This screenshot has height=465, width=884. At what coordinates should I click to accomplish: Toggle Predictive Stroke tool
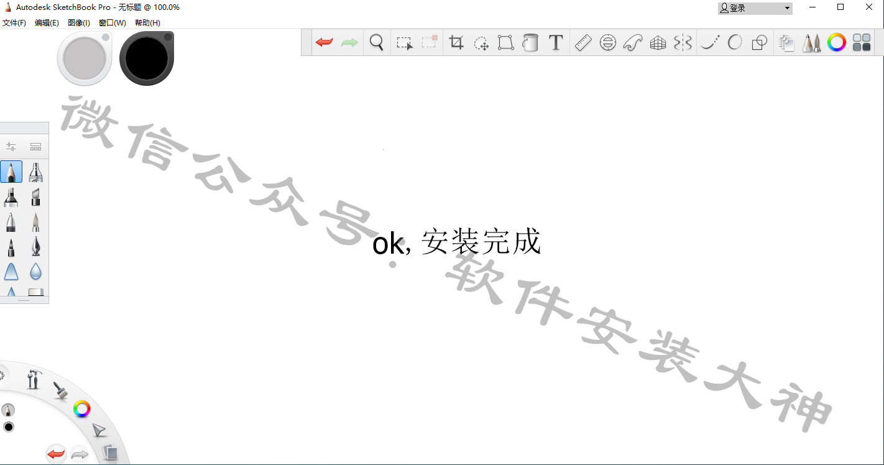tap(735, 42)
